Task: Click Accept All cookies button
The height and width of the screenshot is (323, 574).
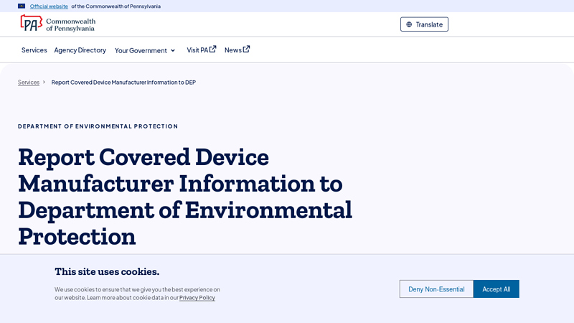Action: tap(496, 289)
